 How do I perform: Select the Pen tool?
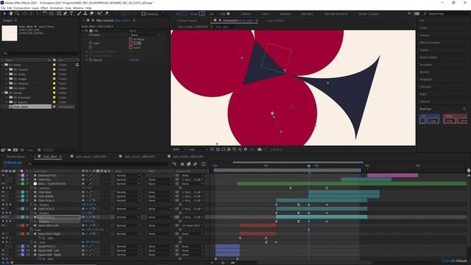(x=65, y=13)
